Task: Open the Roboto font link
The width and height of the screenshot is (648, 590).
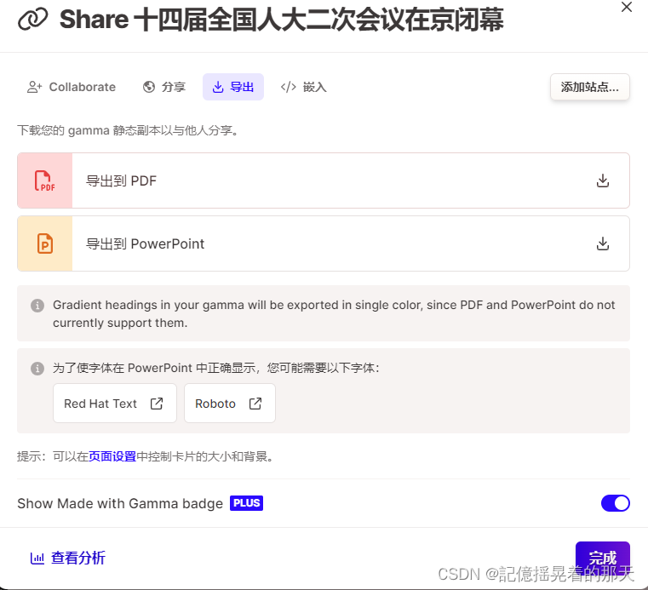Action: pos(230,404)
